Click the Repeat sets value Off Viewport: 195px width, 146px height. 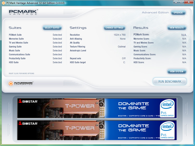pos(124,58)
